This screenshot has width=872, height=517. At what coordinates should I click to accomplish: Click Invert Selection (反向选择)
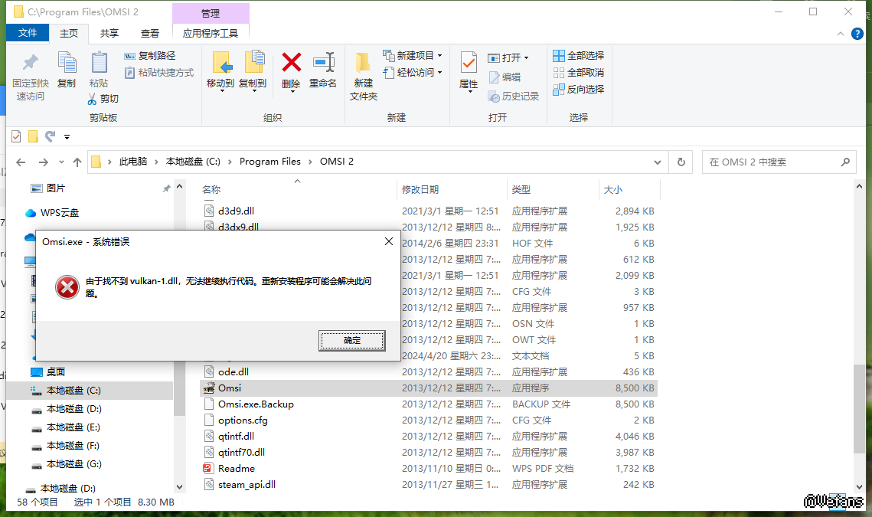coord(578,89)
